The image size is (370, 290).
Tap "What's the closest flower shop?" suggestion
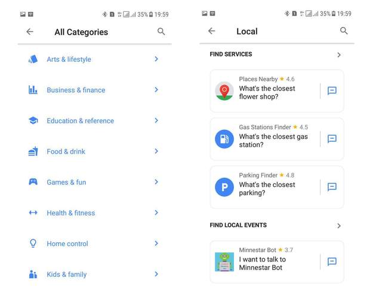267,92
